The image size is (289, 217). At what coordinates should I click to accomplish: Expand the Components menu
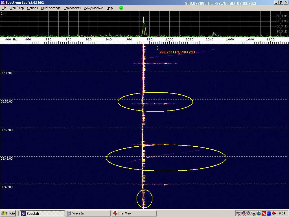pos(72,8)
